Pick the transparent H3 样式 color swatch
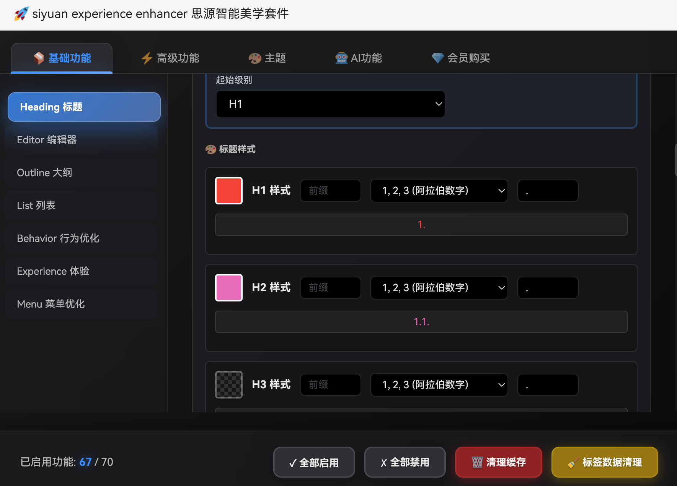The width and height of the screenshot is (677, 486). click(229, 385)
